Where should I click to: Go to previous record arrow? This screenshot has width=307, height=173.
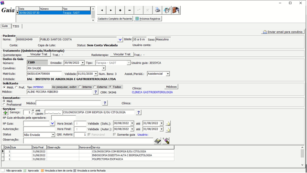click(102, 10)
